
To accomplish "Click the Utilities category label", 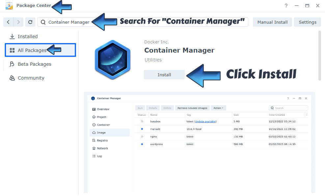I will tap(153, 60).
